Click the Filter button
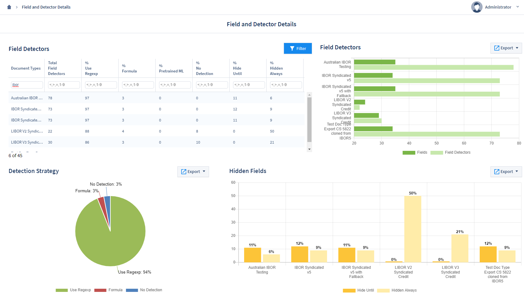The height and width of the screenshot is (296, 524). [x=298, y=48]
